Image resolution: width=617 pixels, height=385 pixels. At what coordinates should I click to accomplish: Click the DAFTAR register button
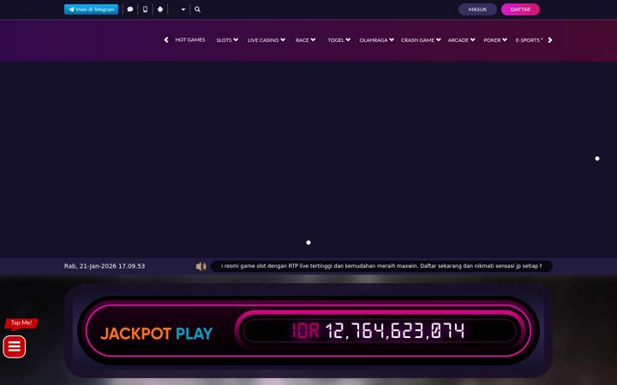520,9
